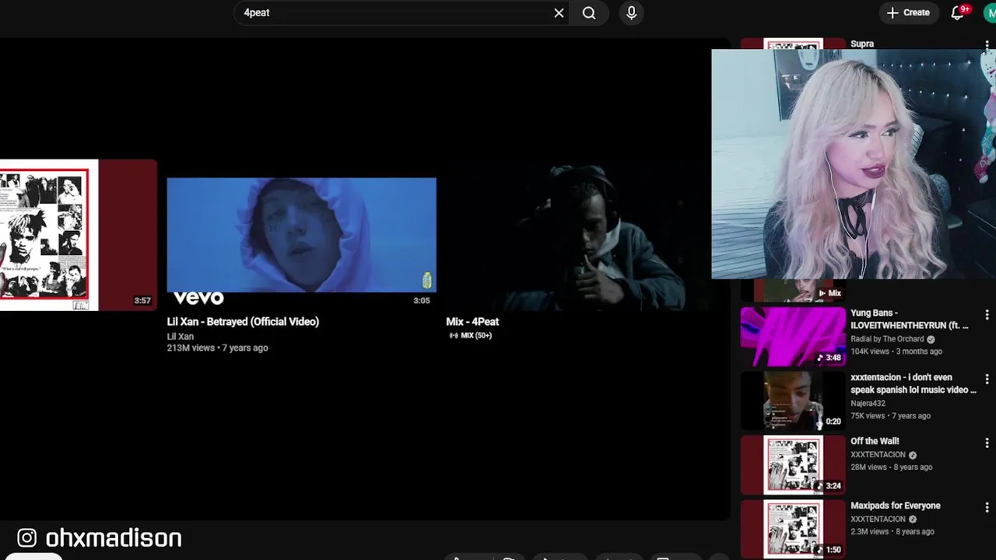Open notifications bell with 9+ badge
The height and width of the screenshot is (560, 996).
[958, 12]
